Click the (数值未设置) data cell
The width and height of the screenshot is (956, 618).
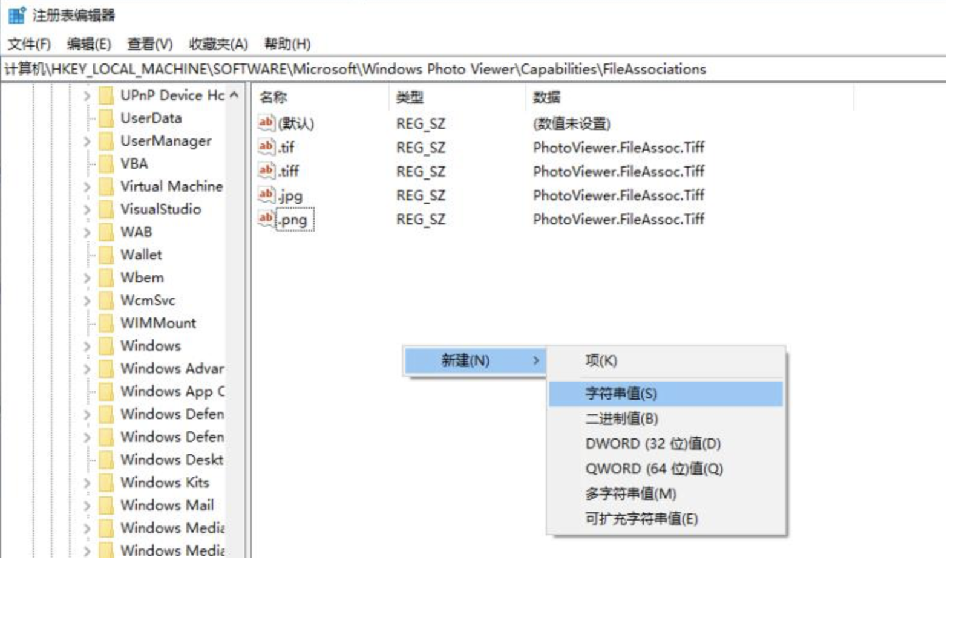click(571, 124)
